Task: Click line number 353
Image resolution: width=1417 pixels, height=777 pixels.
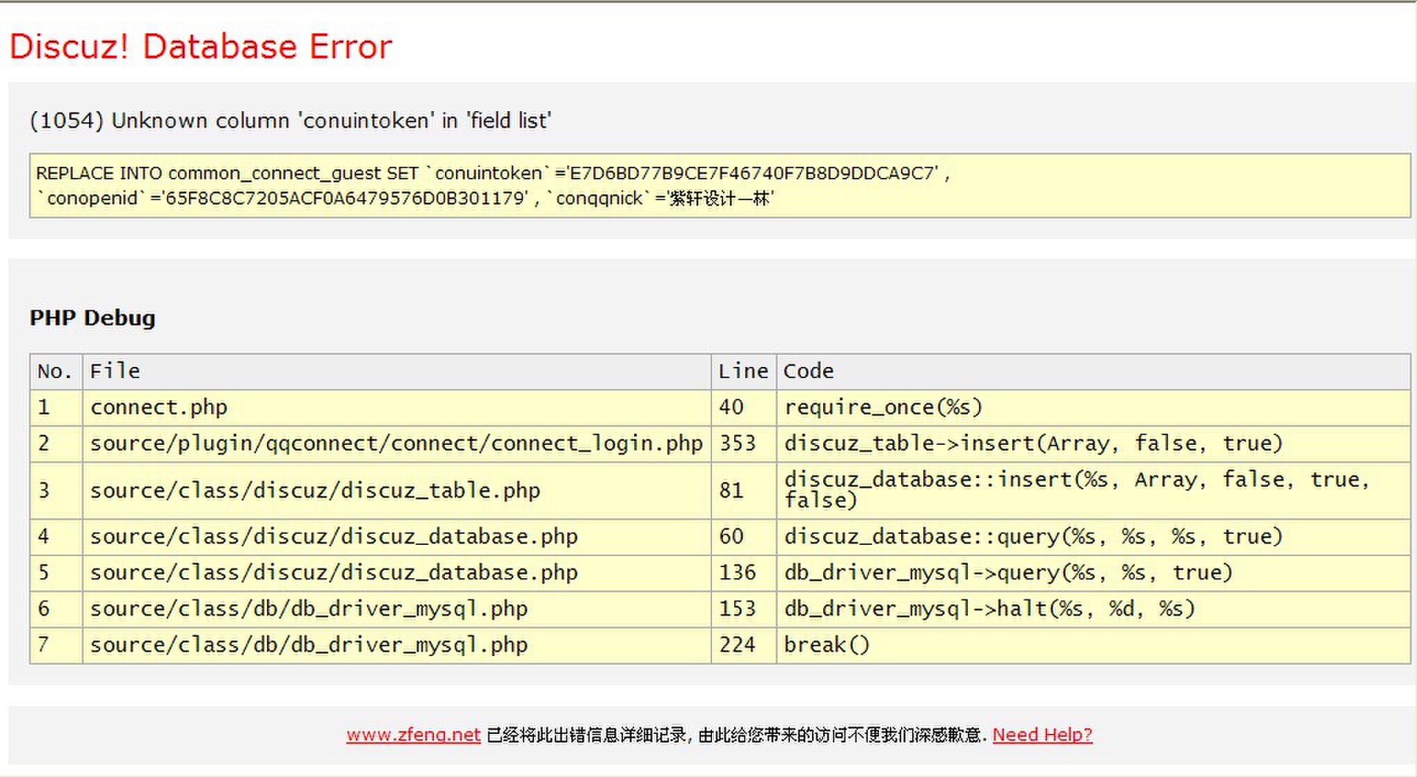Action: pos(744,444)
